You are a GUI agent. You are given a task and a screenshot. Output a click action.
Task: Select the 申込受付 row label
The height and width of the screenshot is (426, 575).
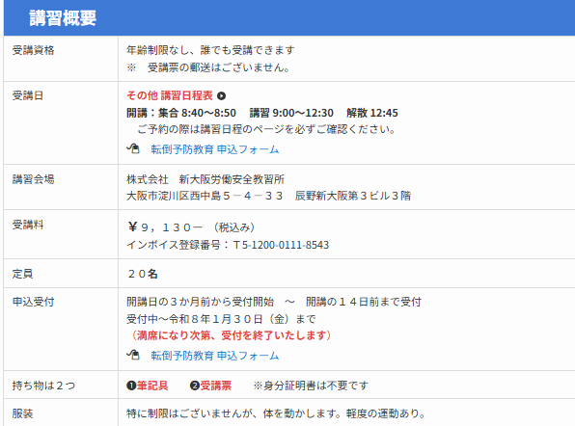coord(34,302)
